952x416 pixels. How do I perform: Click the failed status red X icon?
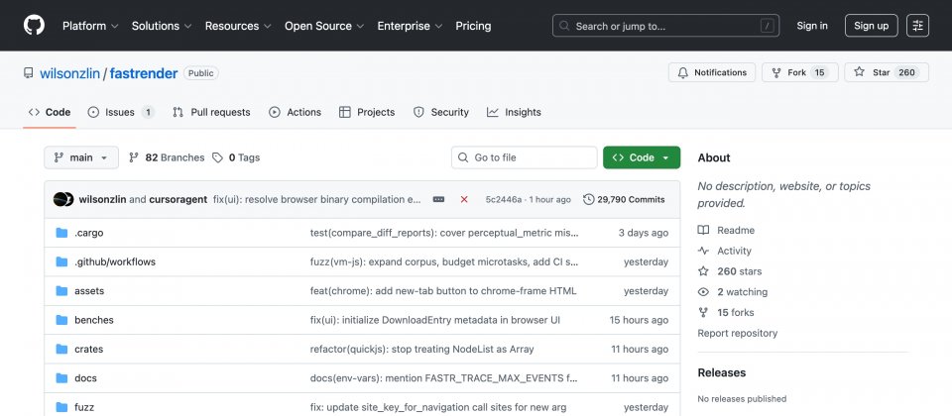pos(464,199)
